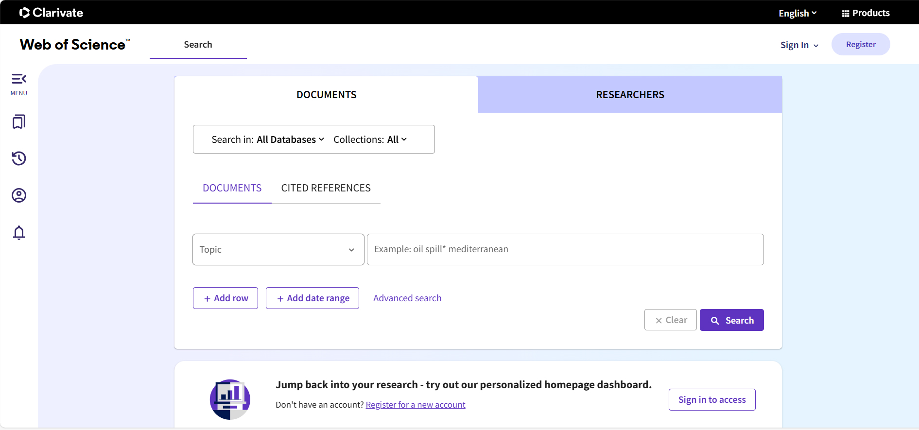The width and height of the screenshot is (919, 430).
Task: Click the Add row button
Action: click(x=225, y=298)
